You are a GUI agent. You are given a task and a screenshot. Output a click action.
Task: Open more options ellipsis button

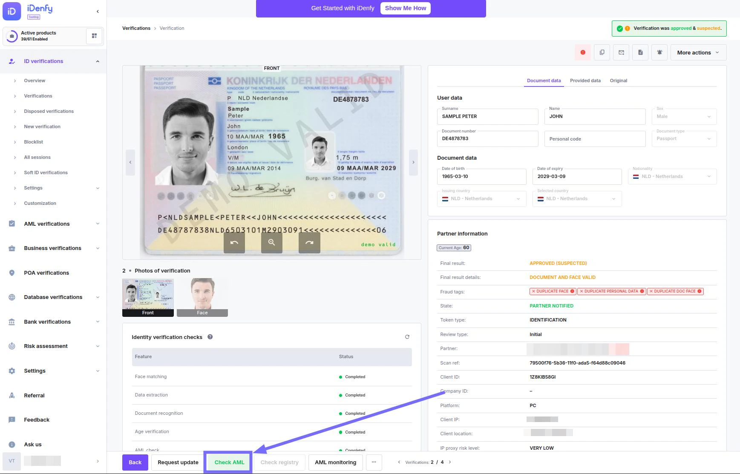click(374, 462)
